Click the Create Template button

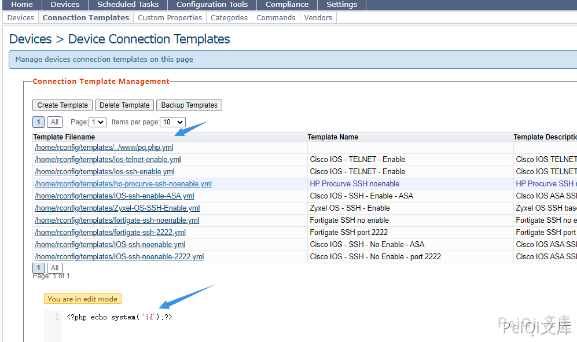point(63,105)
